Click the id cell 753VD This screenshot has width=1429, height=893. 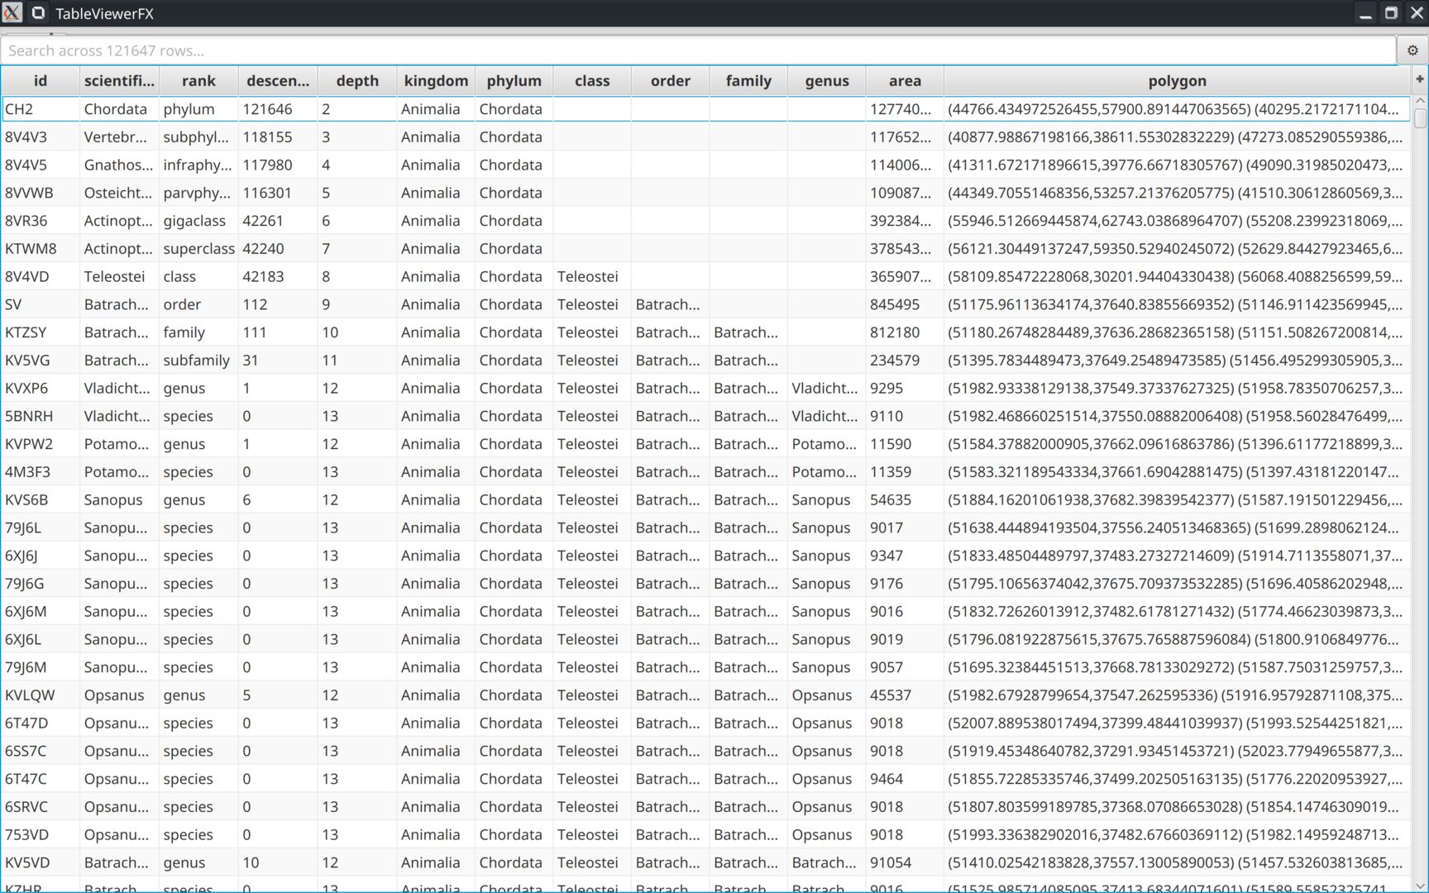41,835
